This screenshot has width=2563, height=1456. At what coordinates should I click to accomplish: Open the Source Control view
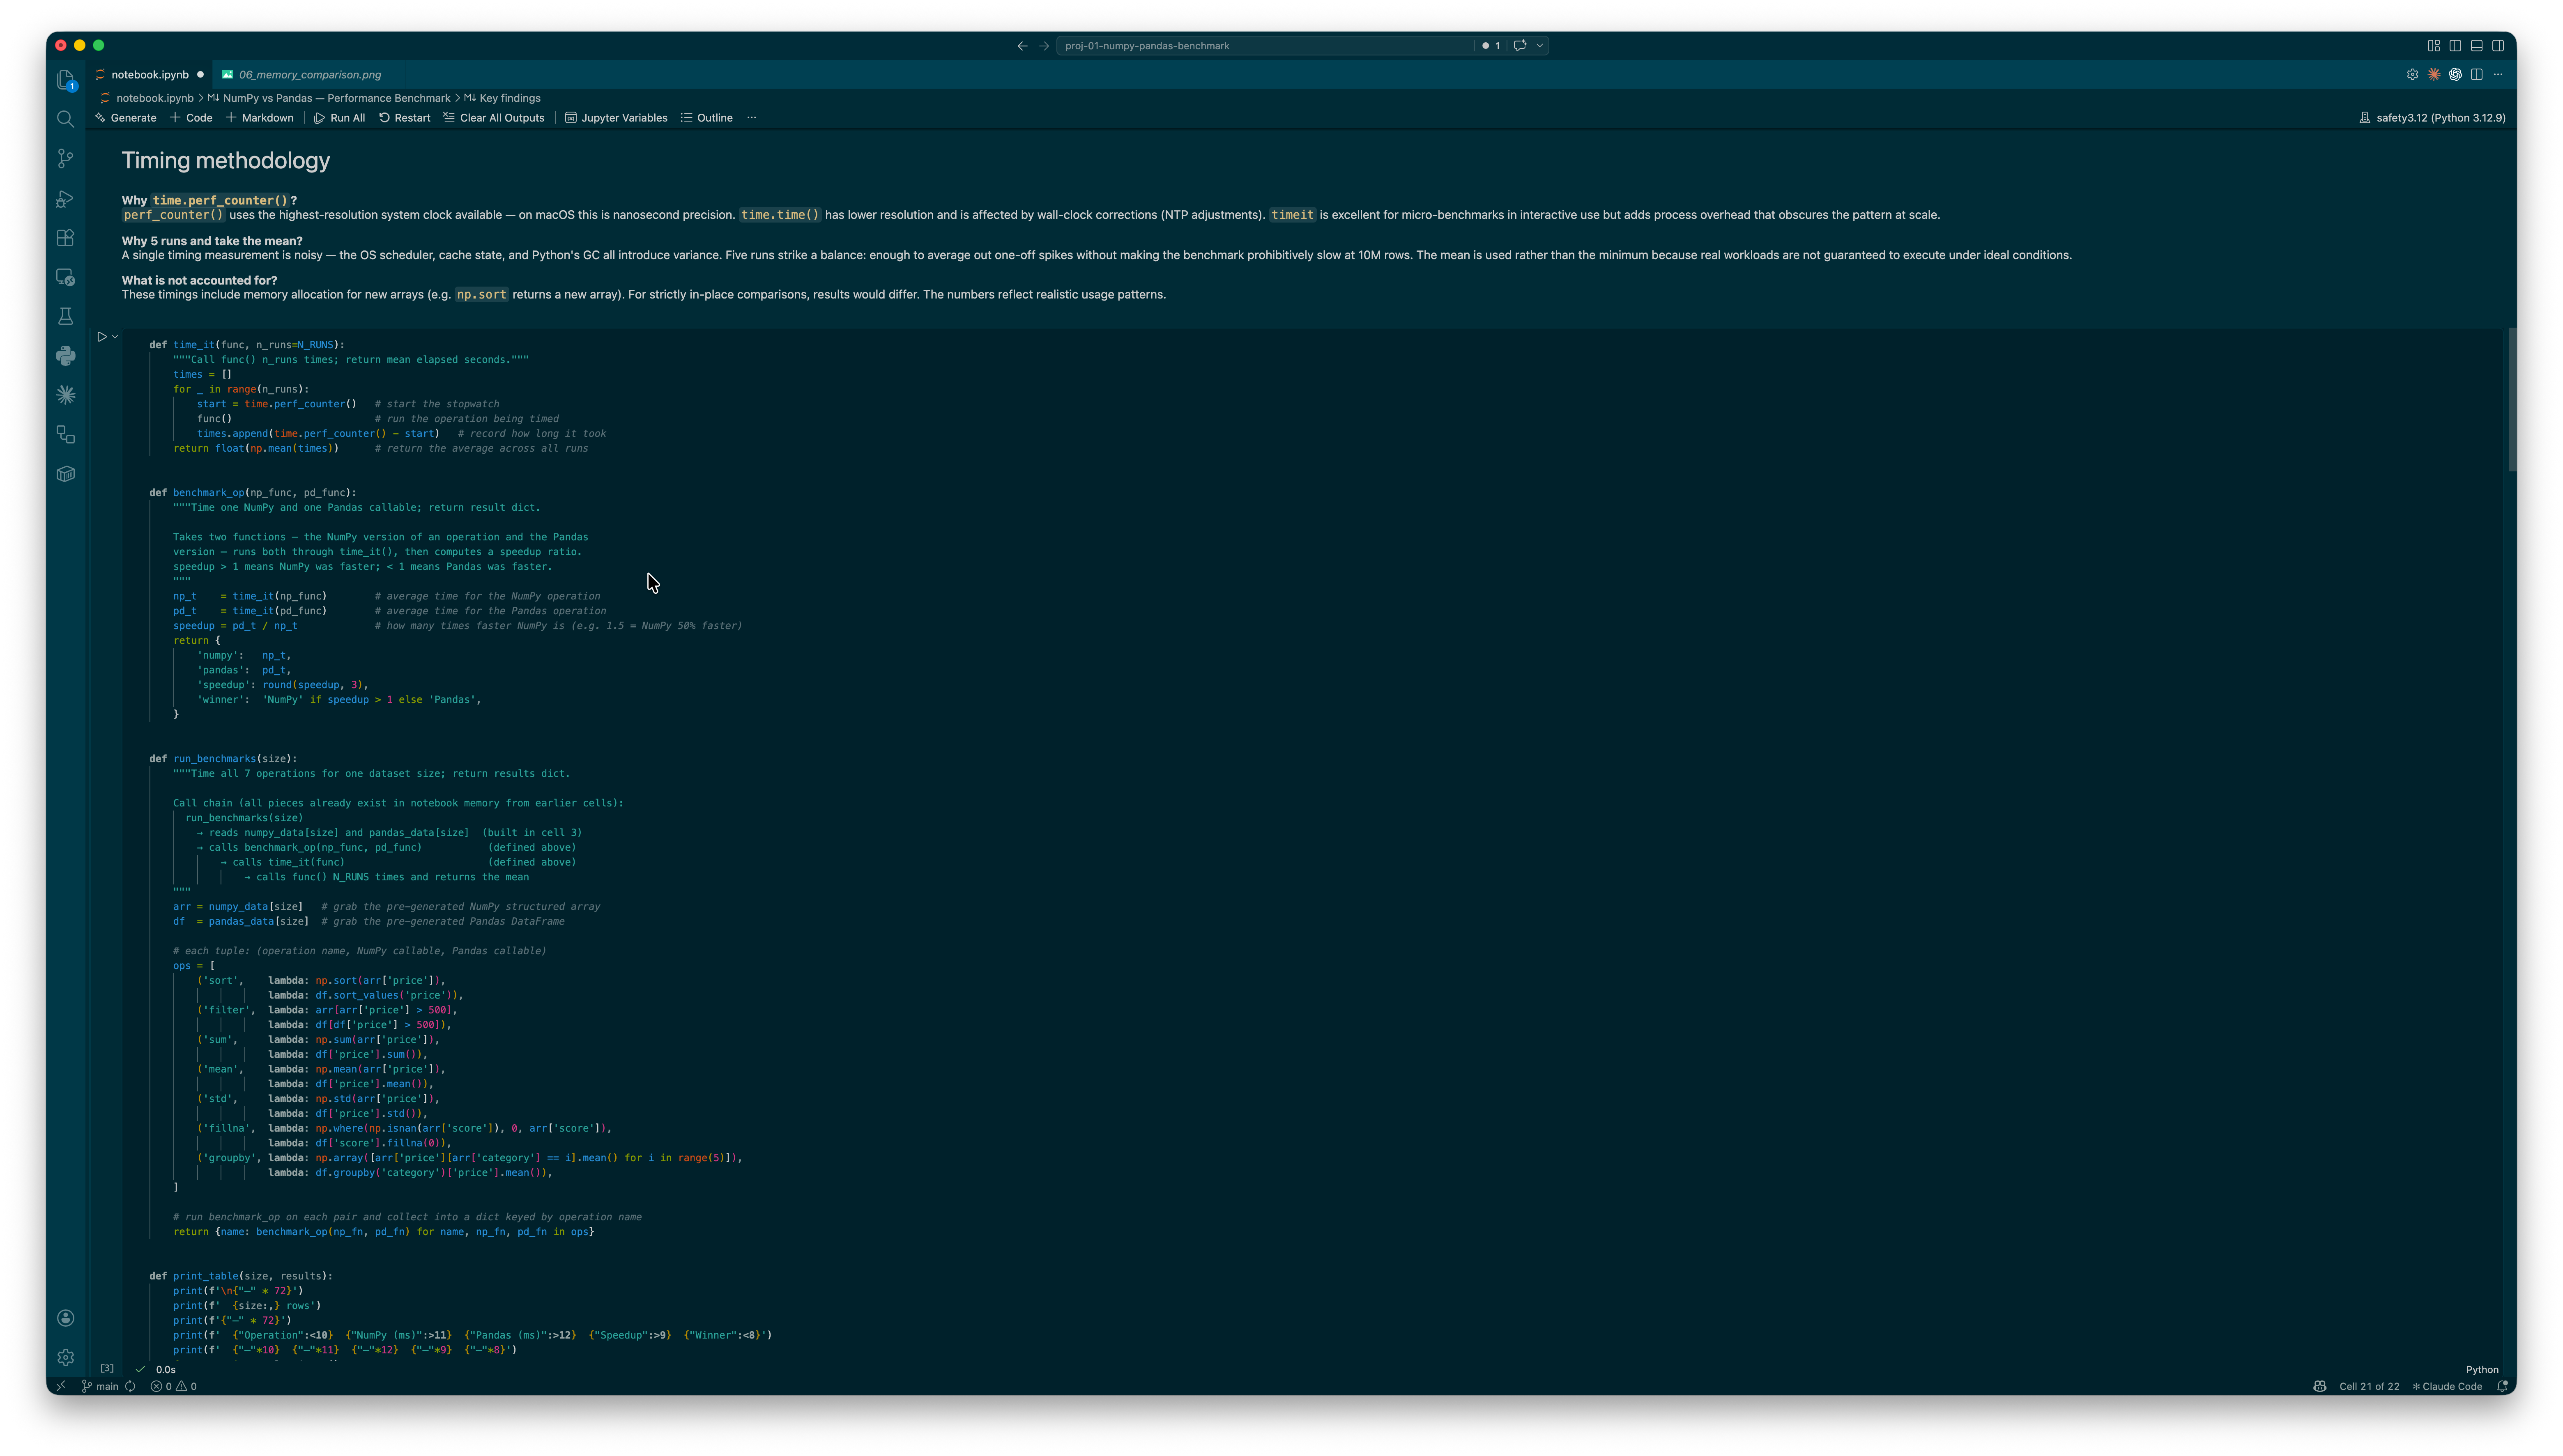(66, 159)
